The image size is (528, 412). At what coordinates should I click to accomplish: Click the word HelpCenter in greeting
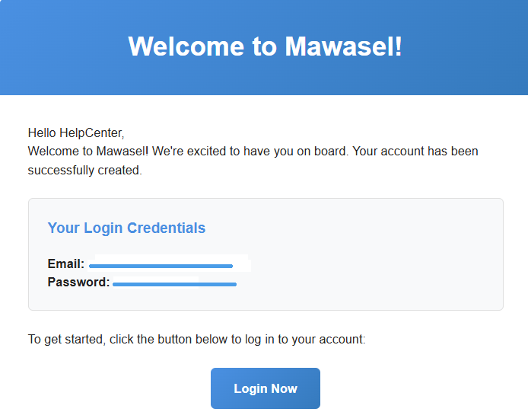91,133
